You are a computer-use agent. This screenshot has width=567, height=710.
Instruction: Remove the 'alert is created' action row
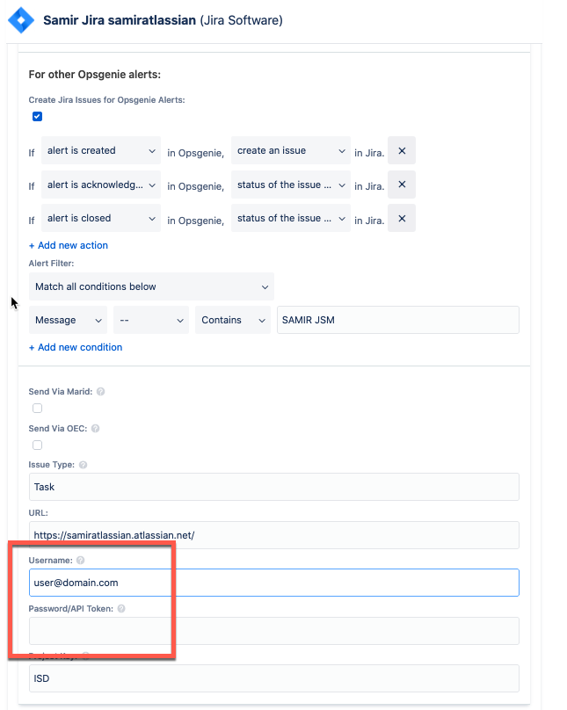(402, 151)
